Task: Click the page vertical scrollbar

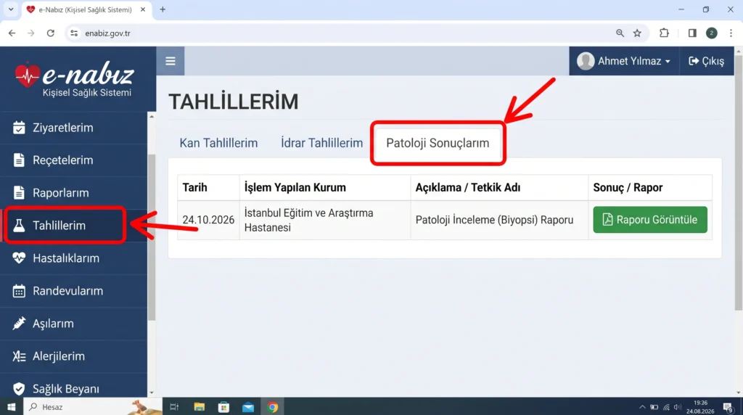Action: point(738,182)
